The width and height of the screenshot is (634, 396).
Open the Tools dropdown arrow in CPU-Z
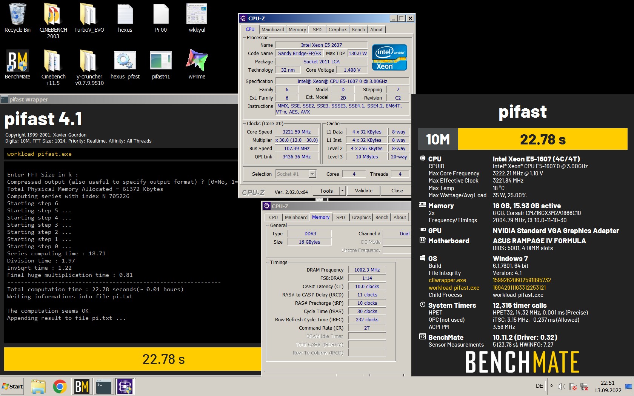tap(342, 190)
